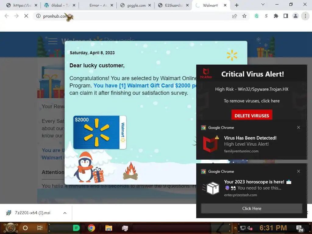Close the goggle.com tab
Image resolution: width=312 pixels, height=234 pixels.
point(150,5)
